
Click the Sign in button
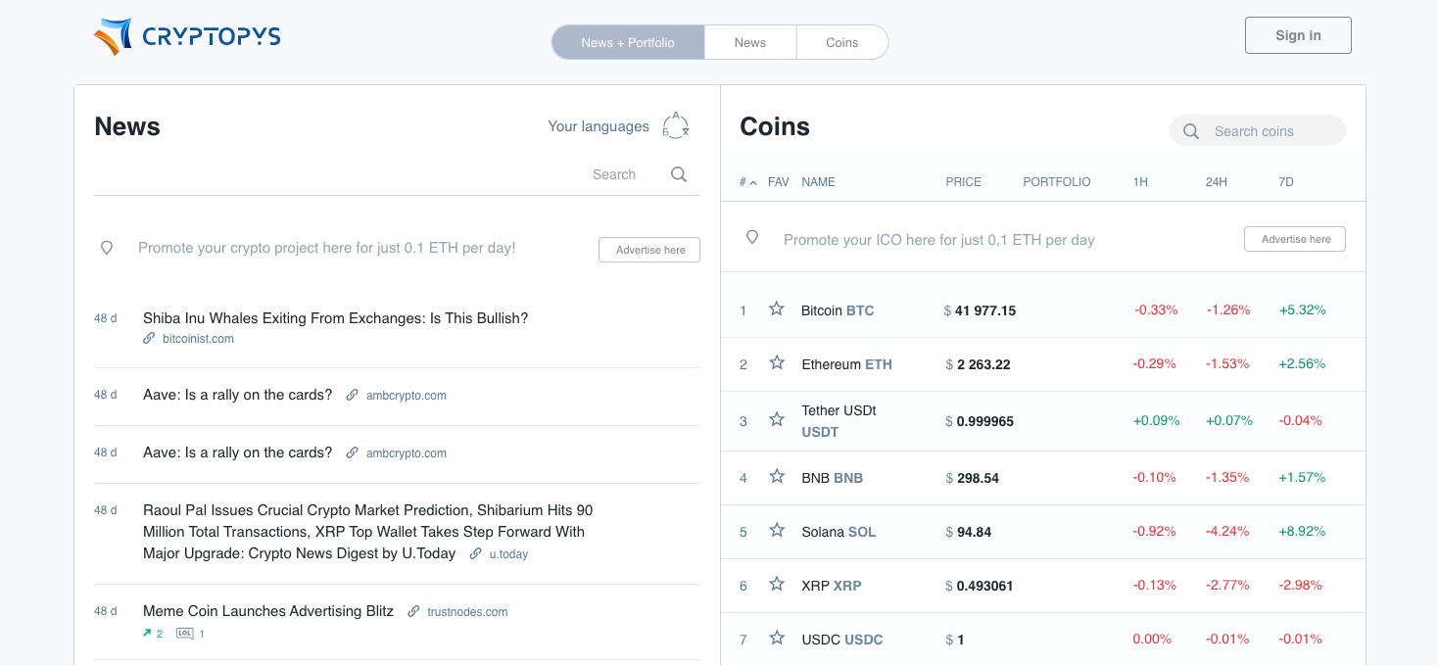point(1298,35)
